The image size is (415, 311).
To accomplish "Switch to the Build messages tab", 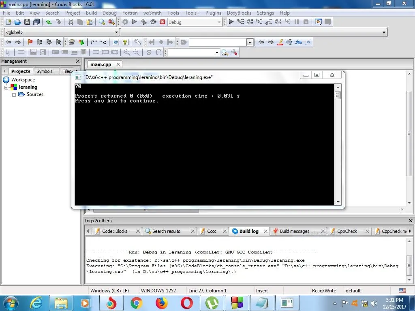I will pos(295,231).
